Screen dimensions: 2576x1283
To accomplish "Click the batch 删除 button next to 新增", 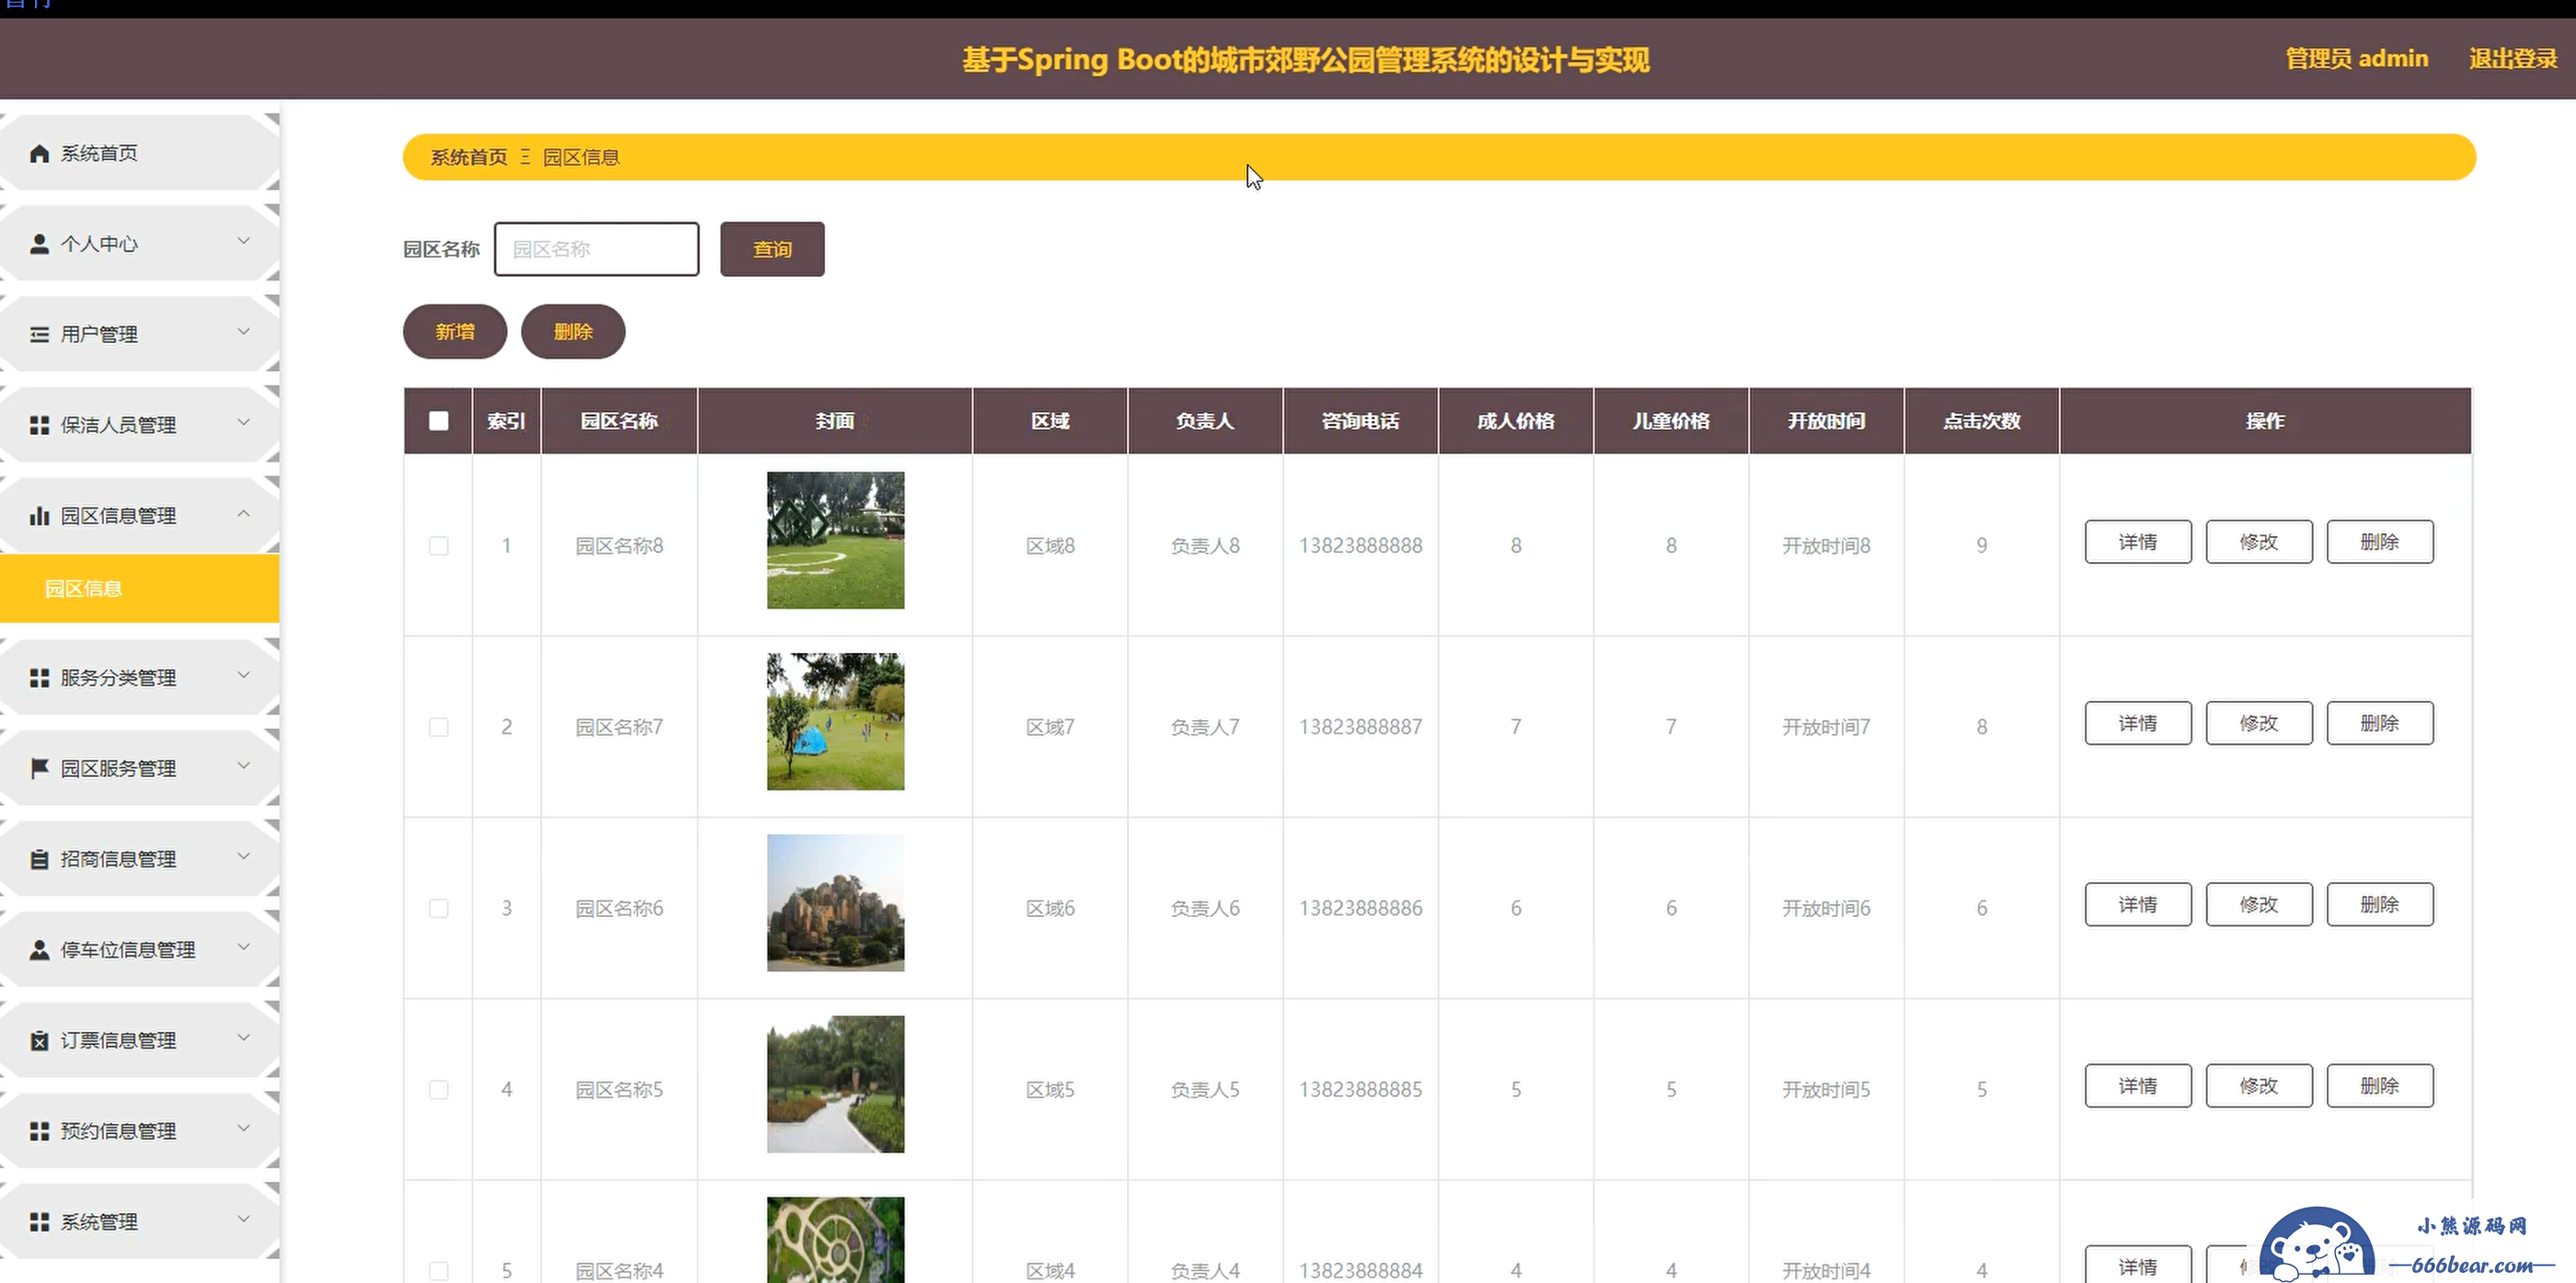I will pyautogui.click(x=573, y=332).
